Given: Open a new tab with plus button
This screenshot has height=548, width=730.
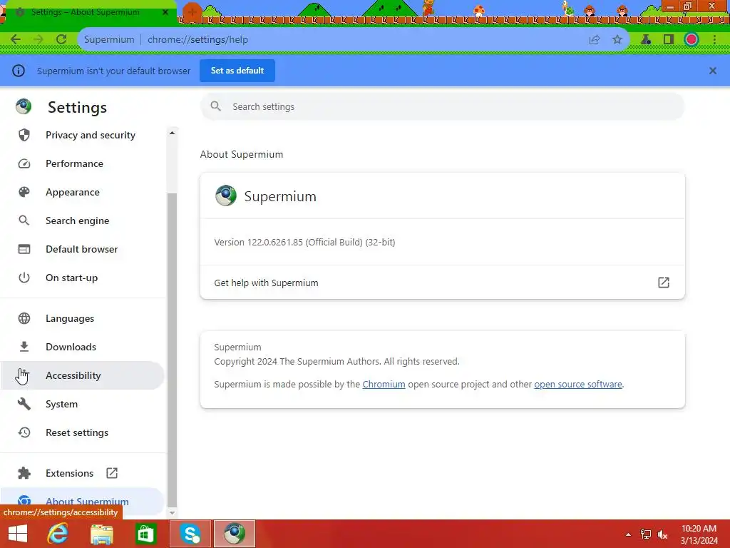Looking at the screenshot, I should click(192, 12).
